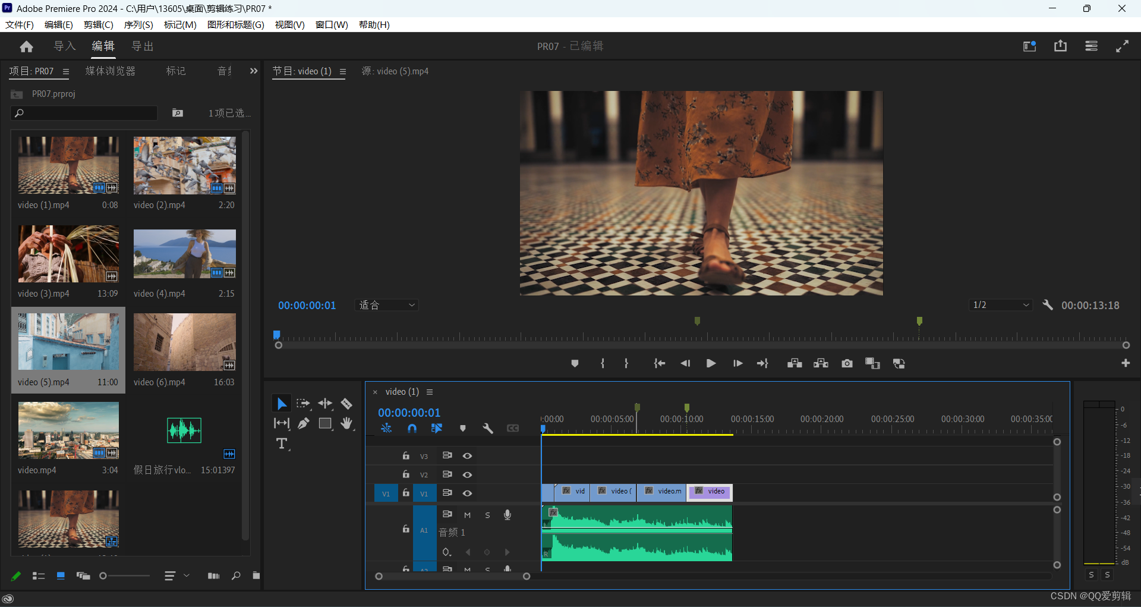1141x607 pixels.
Task: Mute audio track A1
Action: click(468, 515)
